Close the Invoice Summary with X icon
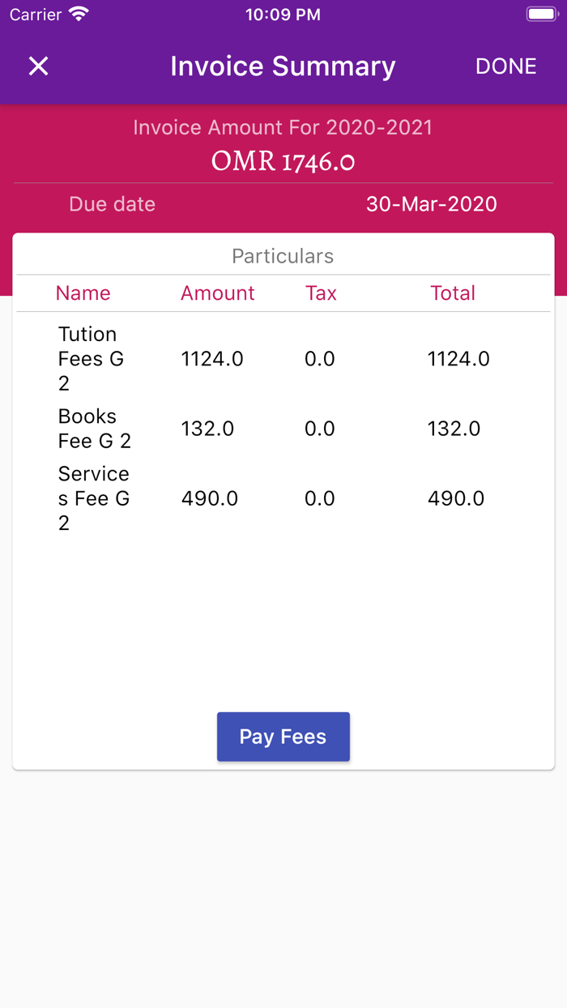This screenshot has height=1008, width=567. [38, 66]
